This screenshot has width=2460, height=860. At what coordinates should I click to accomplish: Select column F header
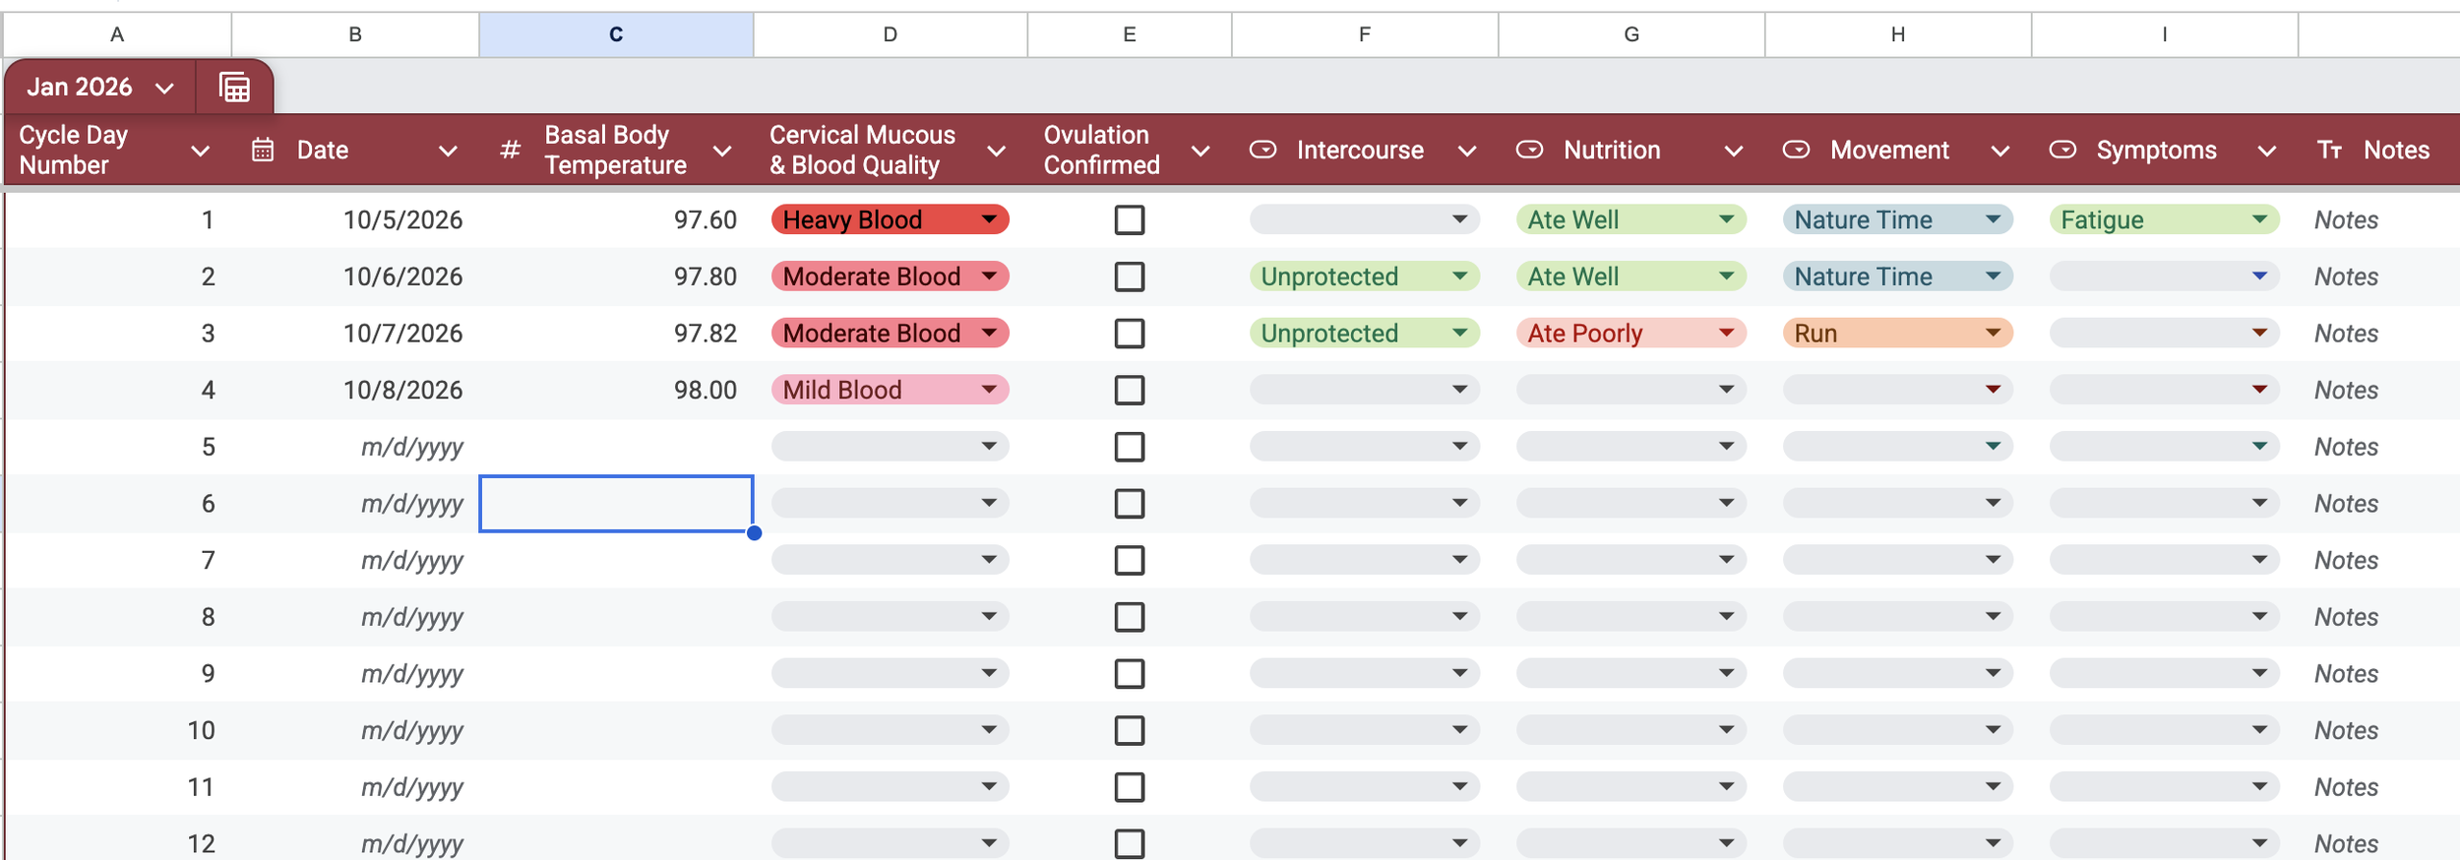[1364, 34]
